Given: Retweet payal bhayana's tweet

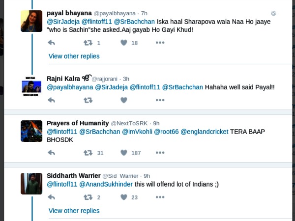Looking at the screenshot, I should click(88, 43).
